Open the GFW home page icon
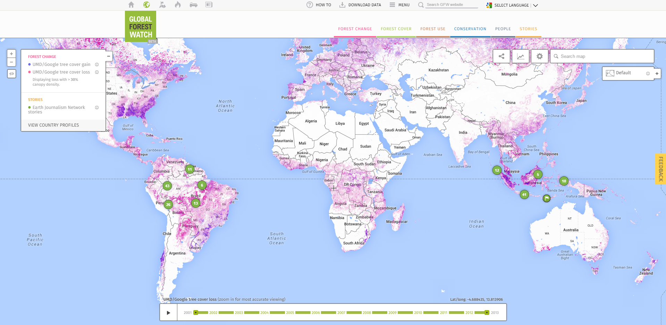Screen dimensions: 666x325 click(131, 5)
